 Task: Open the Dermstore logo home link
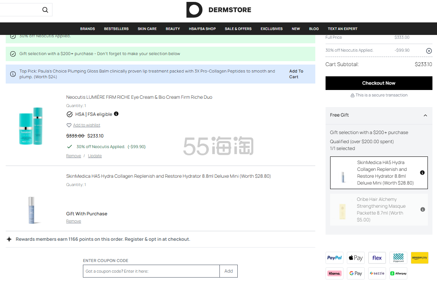coord(218,10)
